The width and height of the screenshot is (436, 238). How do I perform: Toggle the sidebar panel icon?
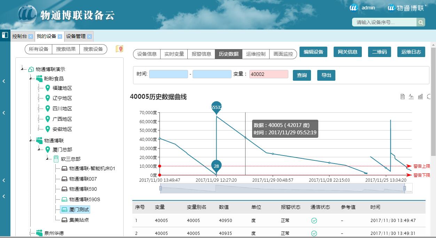5,35
